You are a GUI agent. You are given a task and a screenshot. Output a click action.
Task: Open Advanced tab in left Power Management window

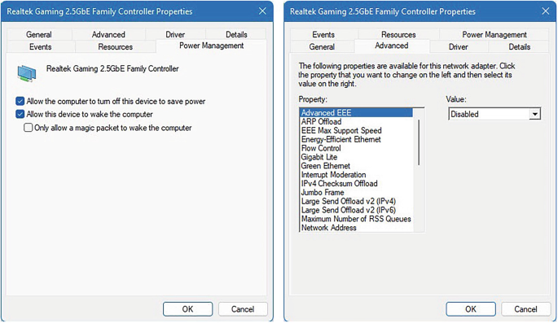pyautogui.click(x=108, y=34)
